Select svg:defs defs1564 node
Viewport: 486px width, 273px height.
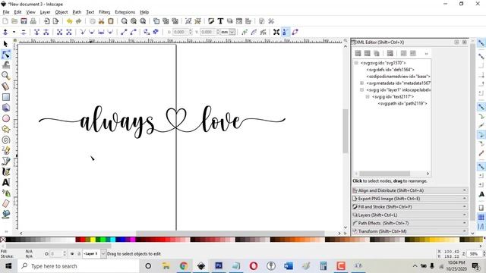[x=390, y=69]
